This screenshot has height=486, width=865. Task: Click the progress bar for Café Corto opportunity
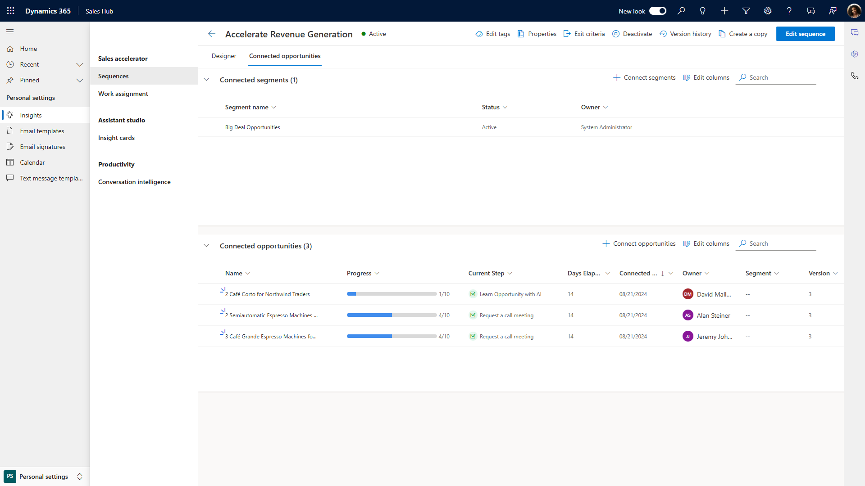click(x=392, y=294)
